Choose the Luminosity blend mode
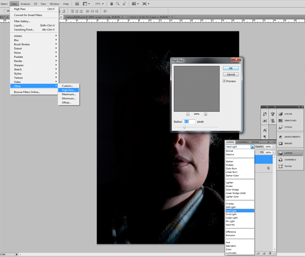 click(x=240, y=253)
